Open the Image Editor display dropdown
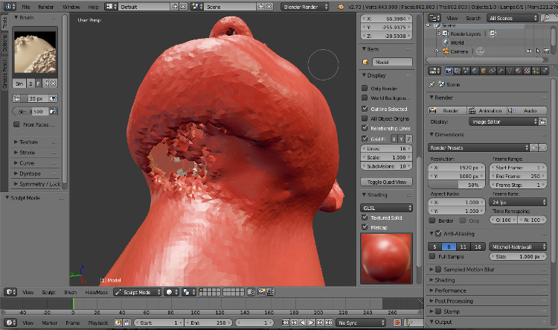Viewport: 558px width, 330px height. tap(503, 122)
